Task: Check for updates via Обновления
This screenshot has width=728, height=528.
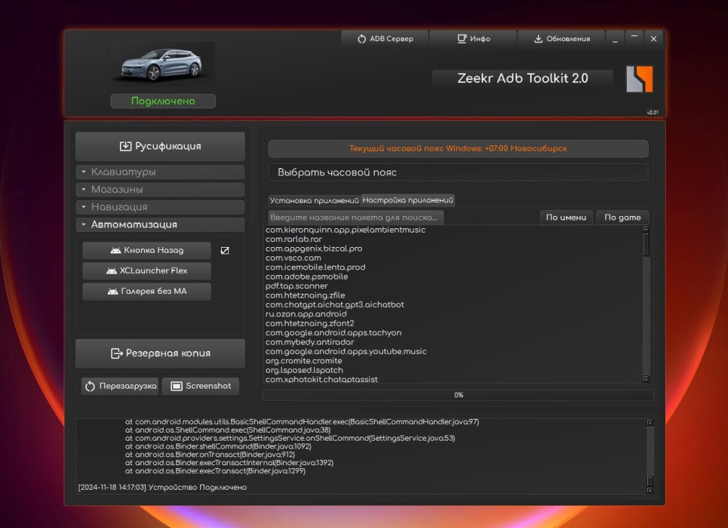Action: point(561,39)
